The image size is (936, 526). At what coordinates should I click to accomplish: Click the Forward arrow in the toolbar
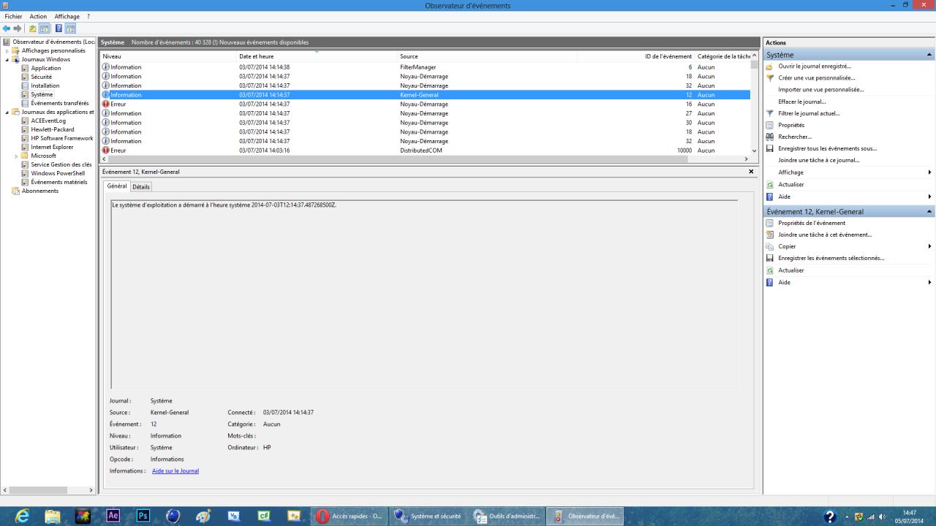(18, 28)
